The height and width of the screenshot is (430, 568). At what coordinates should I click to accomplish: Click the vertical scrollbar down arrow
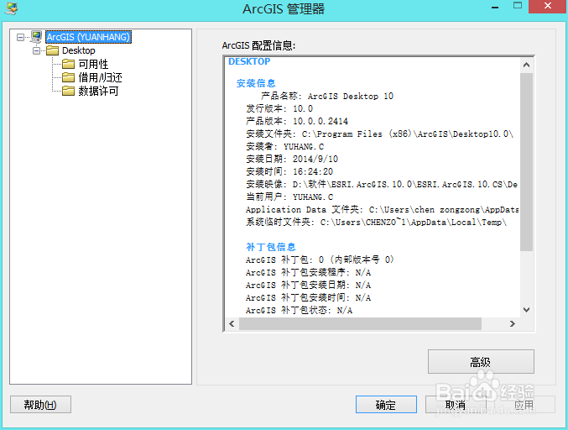click(526, 310)
